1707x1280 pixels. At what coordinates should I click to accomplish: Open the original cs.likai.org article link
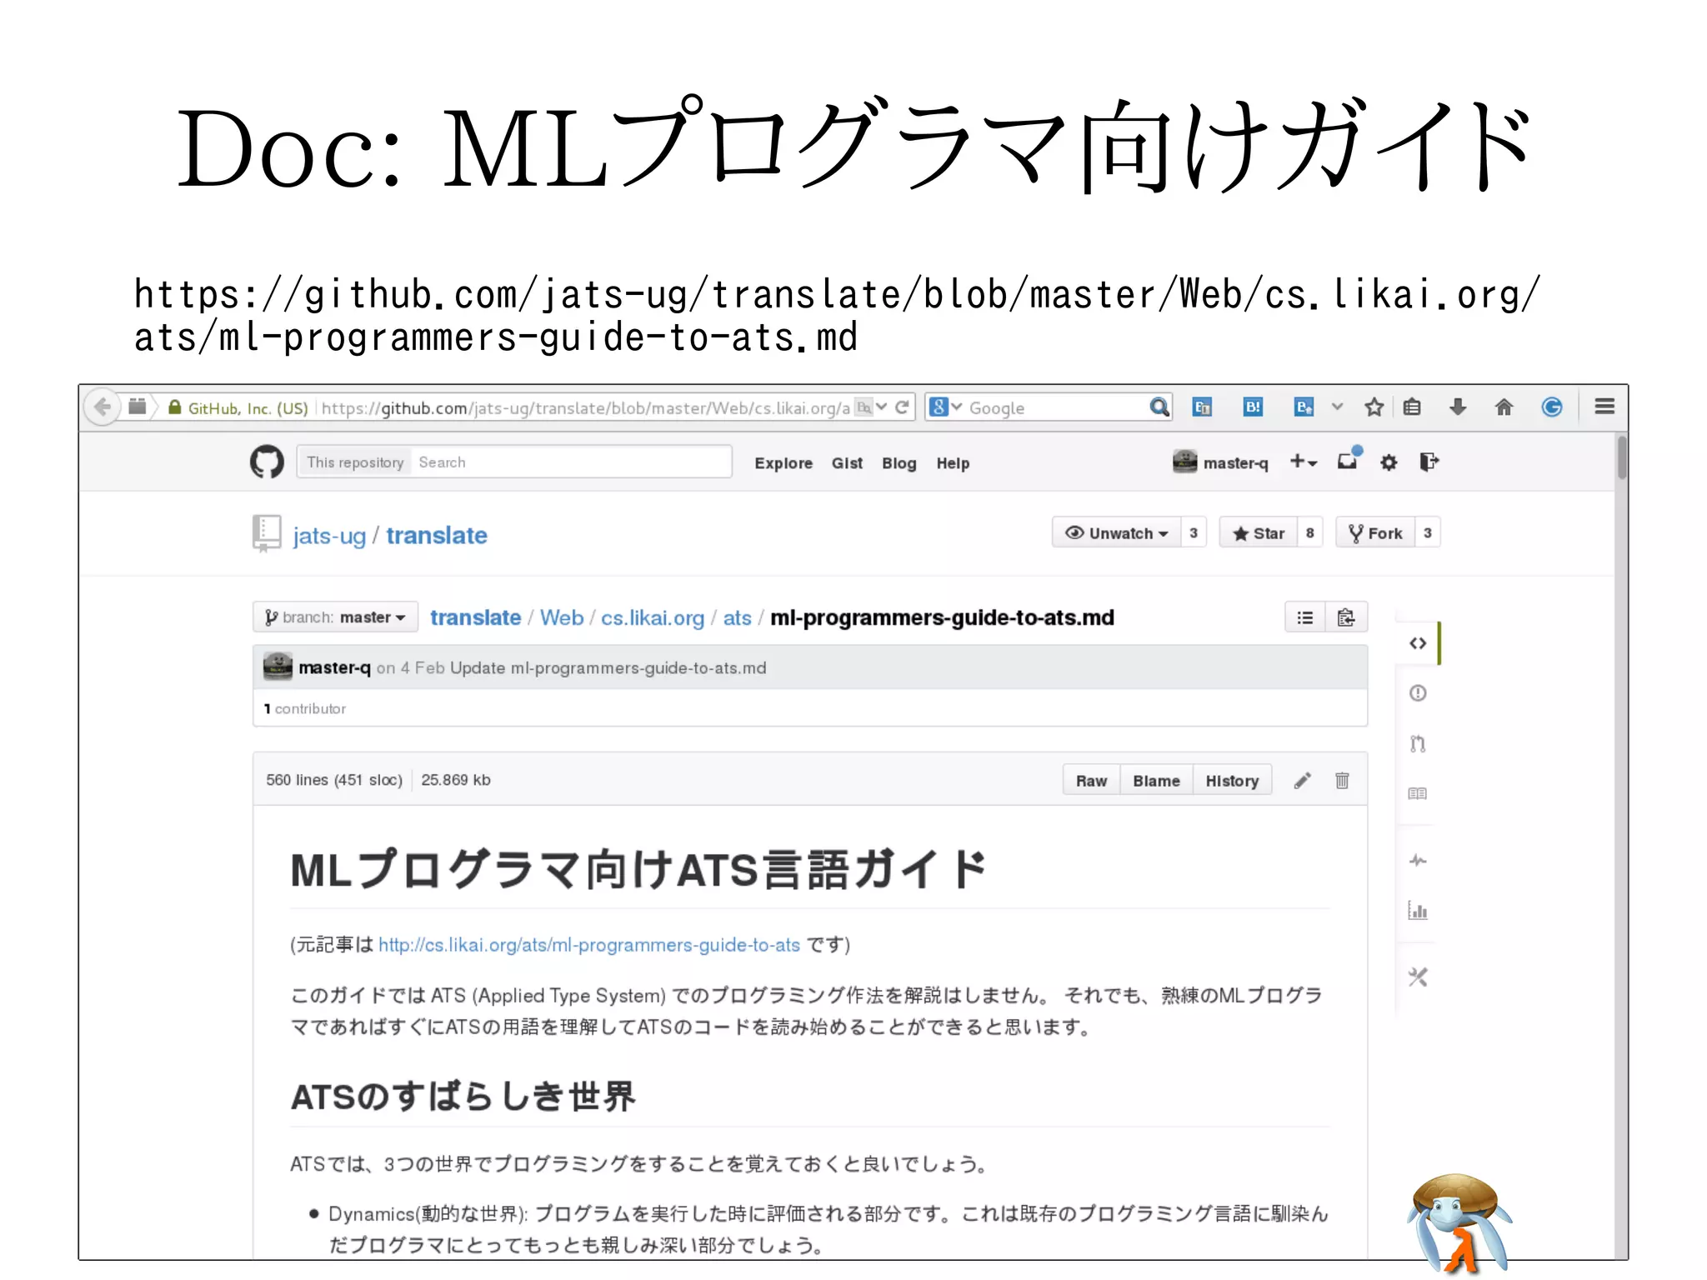pos(589,945)
